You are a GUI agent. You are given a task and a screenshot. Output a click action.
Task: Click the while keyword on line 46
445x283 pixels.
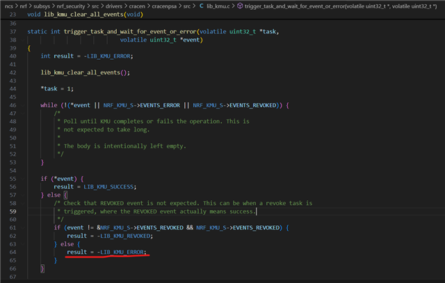49,105
